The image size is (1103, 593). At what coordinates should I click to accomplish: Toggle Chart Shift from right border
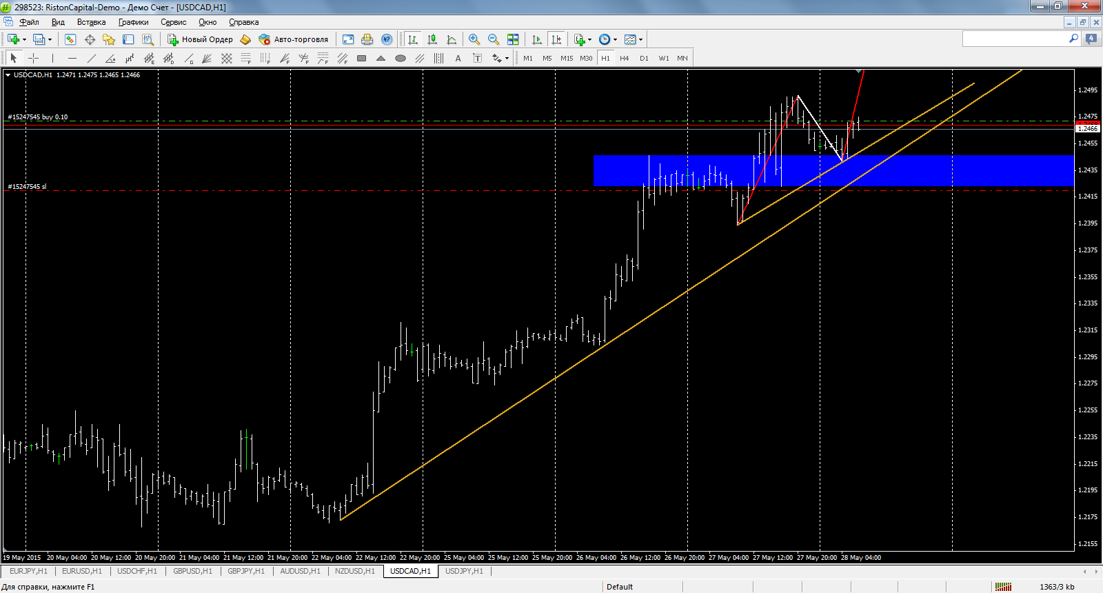556,39
